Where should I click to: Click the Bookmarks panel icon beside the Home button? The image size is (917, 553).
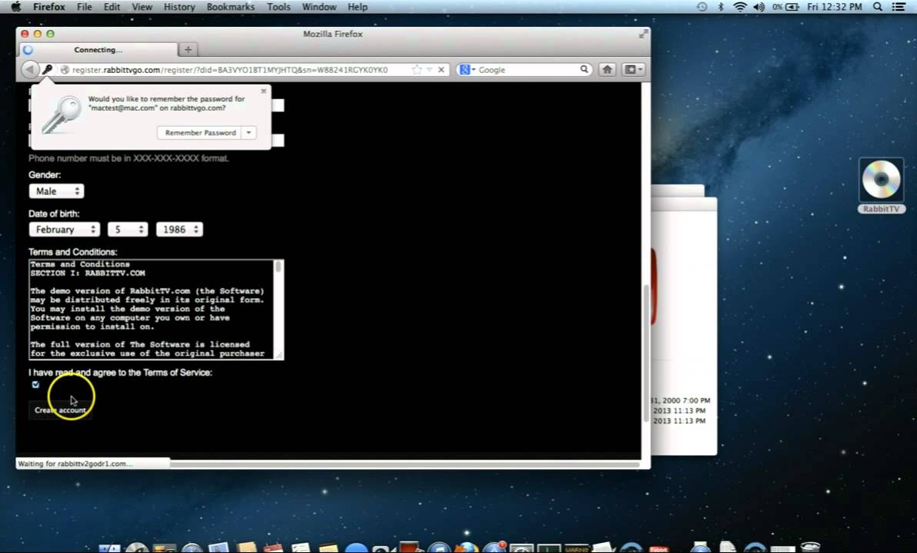(631, 69)
